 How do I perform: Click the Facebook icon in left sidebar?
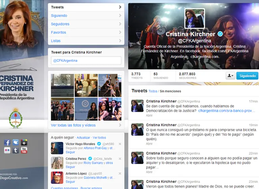click(x=7, y=143)
